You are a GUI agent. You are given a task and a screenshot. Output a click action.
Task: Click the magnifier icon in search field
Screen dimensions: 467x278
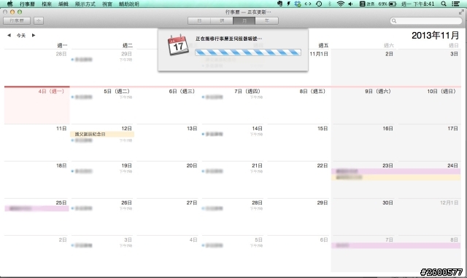pyautogui.click(x=394, y=21)
